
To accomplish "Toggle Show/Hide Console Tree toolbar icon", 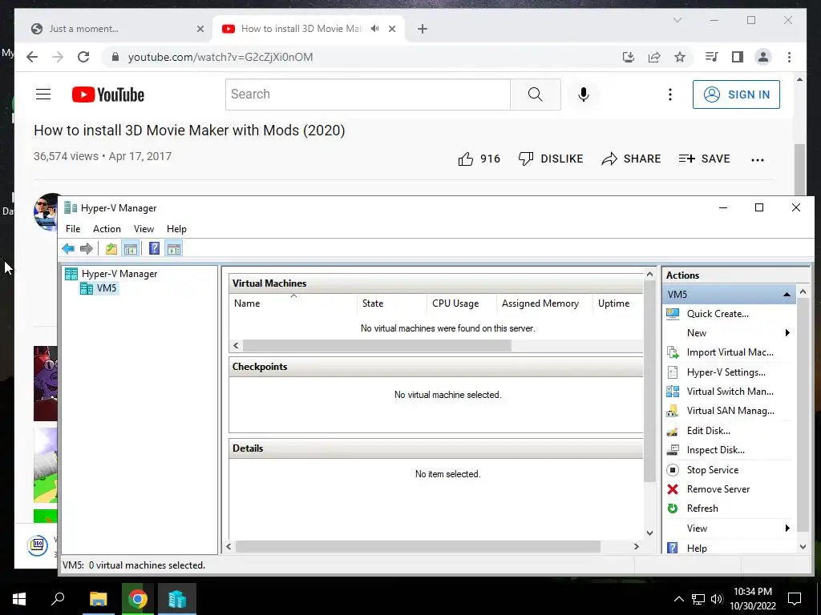I will pos(131,248).
